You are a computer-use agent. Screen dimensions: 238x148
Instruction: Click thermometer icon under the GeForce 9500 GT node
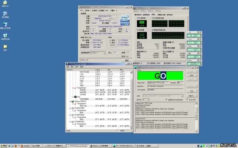click(75, 104)
